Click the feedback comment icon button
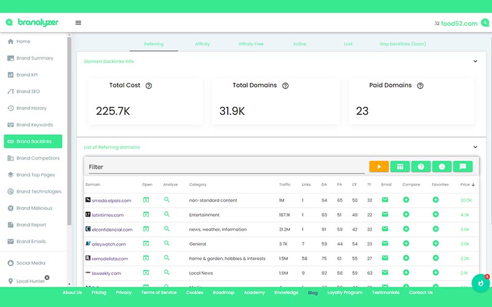This screenshot has width=492, height=307. (x=463, y=166)
